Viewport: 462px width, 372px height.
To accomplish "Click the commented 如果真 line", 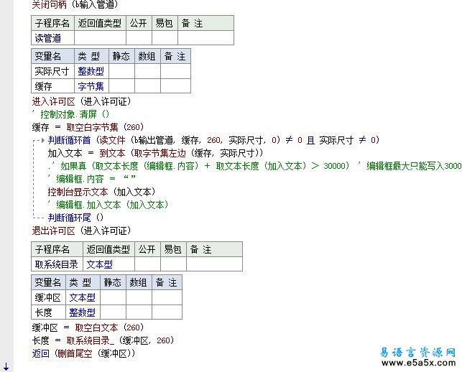I will coord(254,166).
